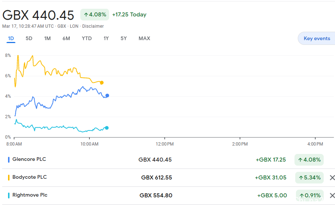
Task: Click the +GBX 31.05 change value
Action: pyautogui.click(x=270, y=178)
